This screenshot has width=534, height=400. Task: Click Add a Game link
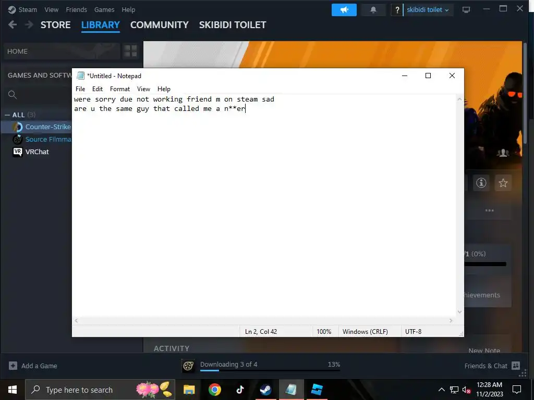(39, 366)
